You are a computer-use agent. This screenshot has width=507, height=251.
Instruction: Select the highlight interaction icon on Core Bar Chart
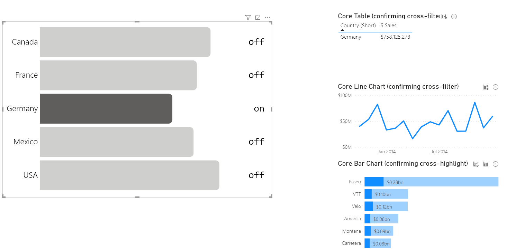(486, 164)
